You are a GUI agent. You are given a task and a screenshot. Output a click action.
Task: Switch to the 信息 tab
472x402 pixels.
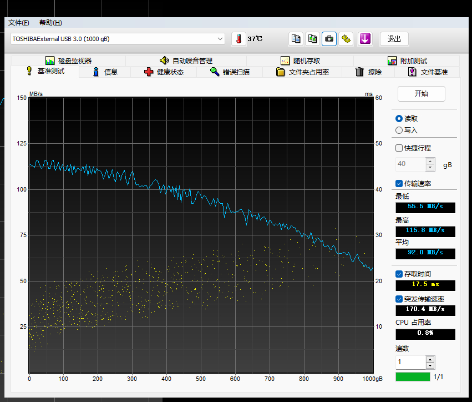tap(105, 72)
